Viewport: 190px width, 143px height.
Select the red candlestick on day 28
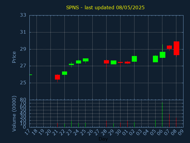[x=106, y=62]
